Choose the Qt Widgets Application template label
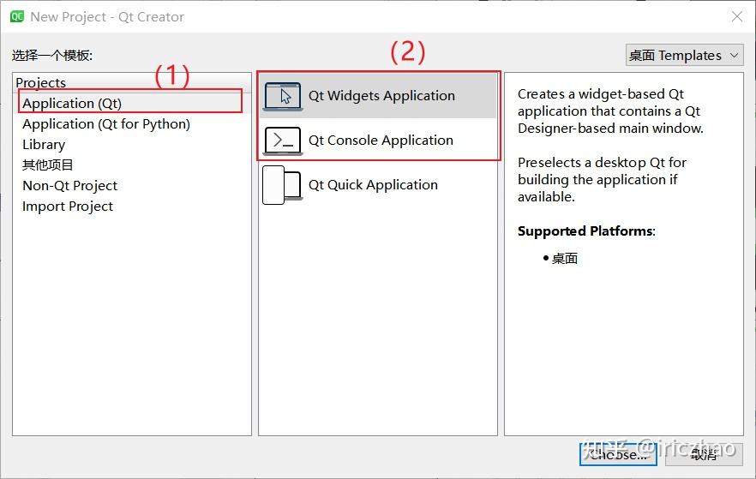This screenshot has width=756, height=479. point(381,96)
